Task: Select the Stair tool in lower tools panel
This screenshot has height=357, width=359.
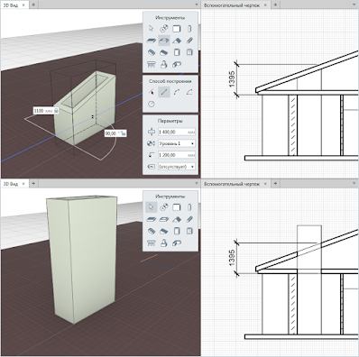Action: point(151,231)
